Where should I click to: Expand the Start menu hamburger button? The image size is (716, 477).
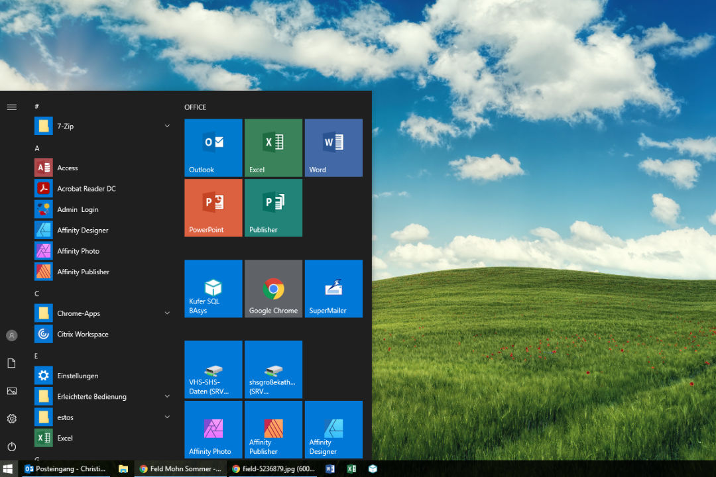[12, 107]
